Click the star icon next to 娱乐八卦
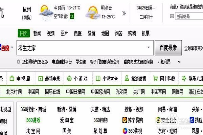Image resolution: width=203 pixels, height=135 pixels. (184, 78)
